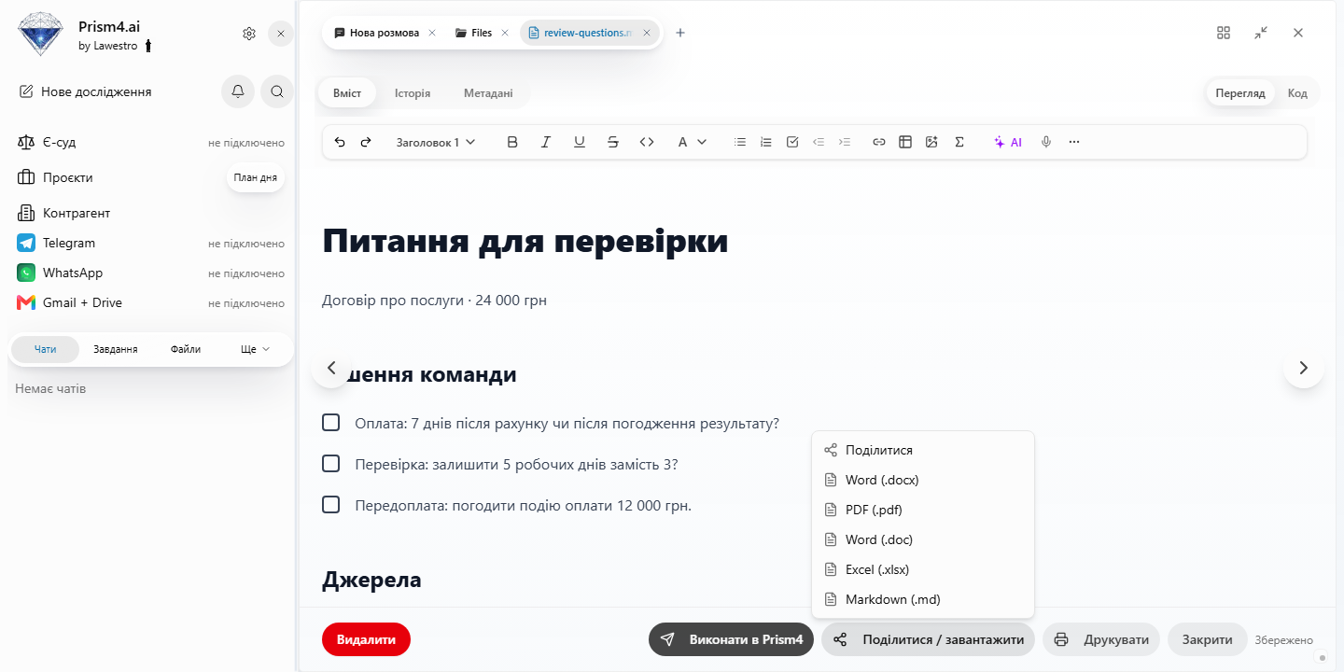Click the Виконати в Prism4 button
The image size is (1344, 672).
click(x=732, y=639)
